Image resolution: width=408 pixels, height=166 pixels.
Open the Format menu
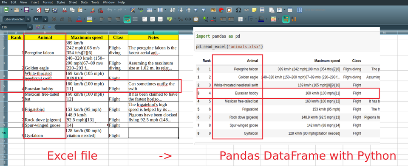pos(48,3)
